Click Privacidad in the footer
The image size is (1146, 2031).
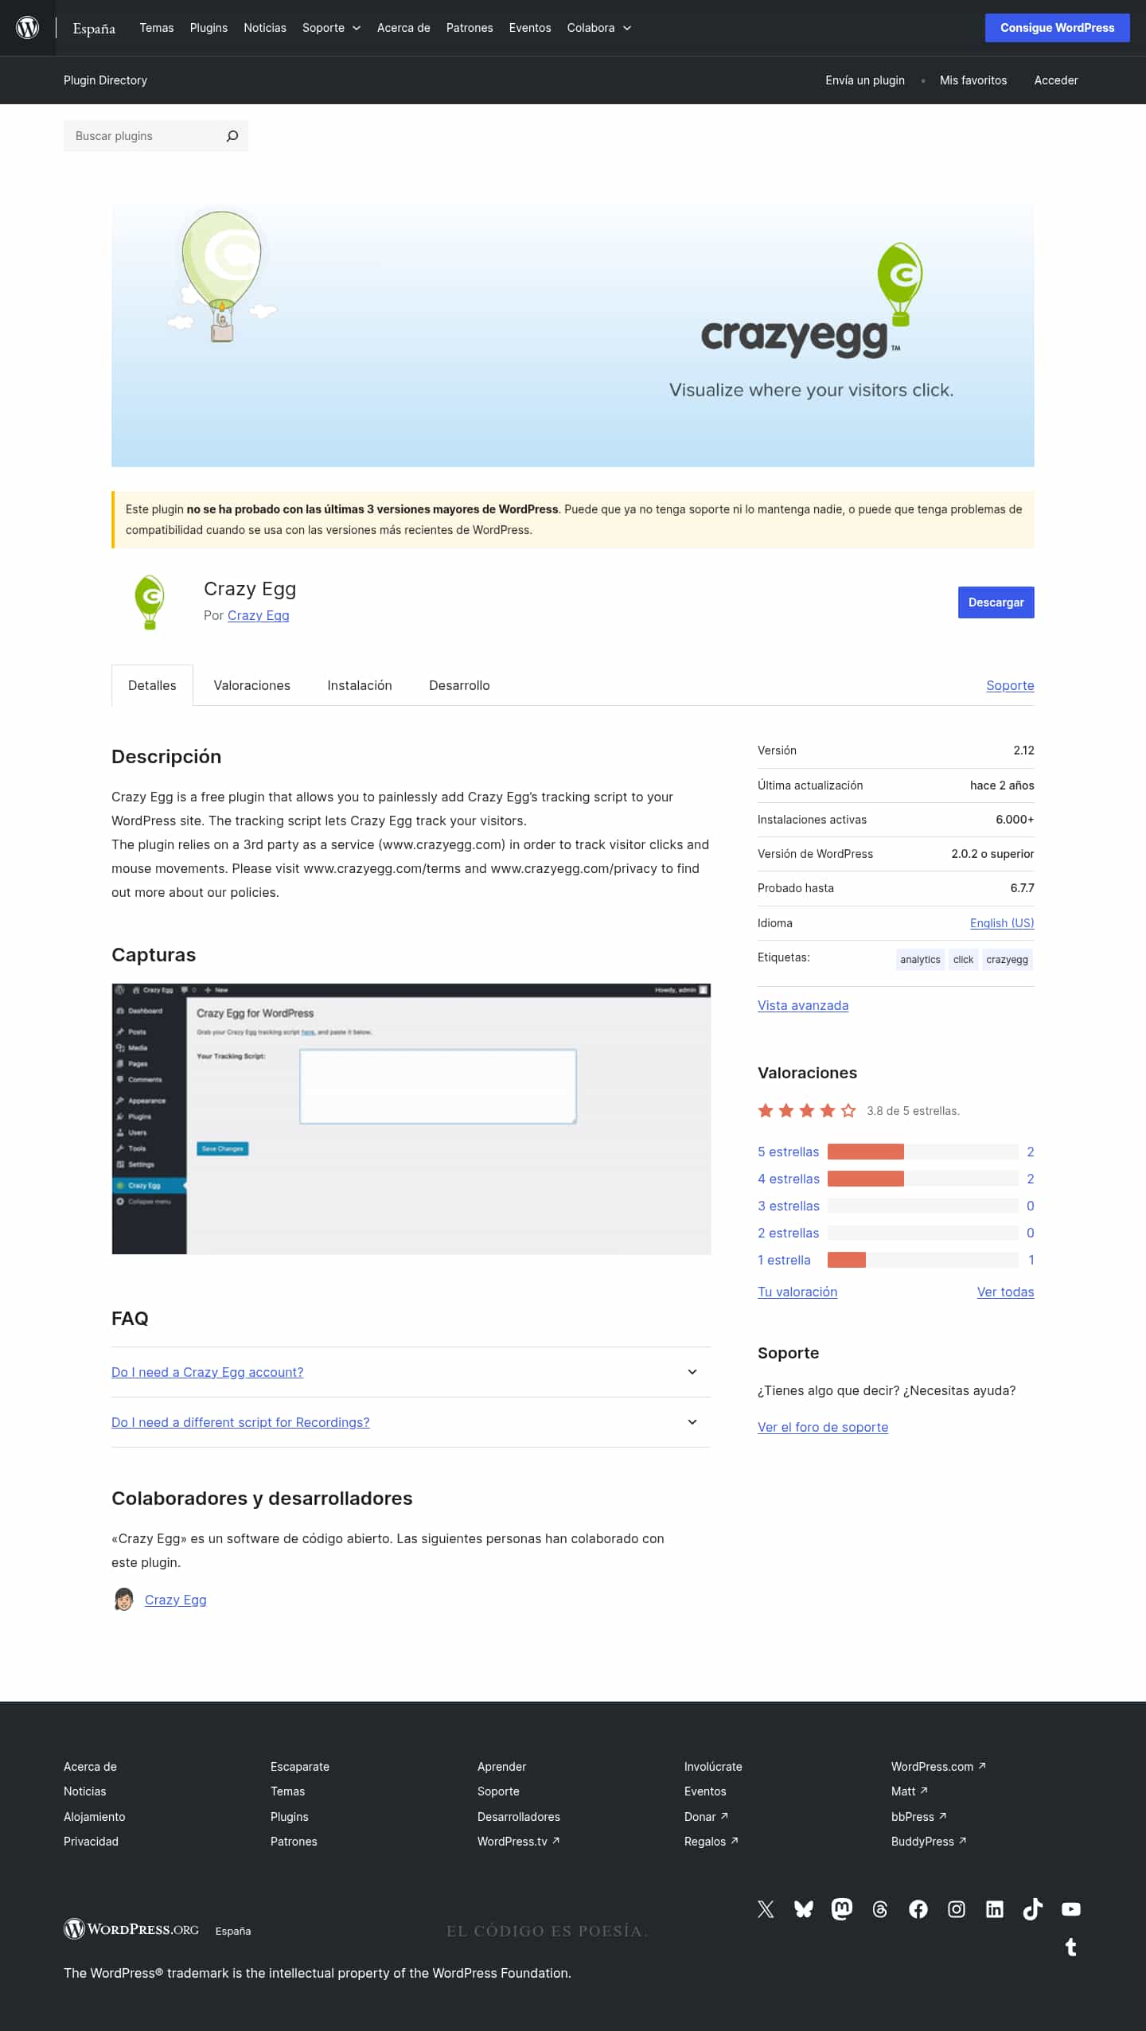(x=91, y=1842)
